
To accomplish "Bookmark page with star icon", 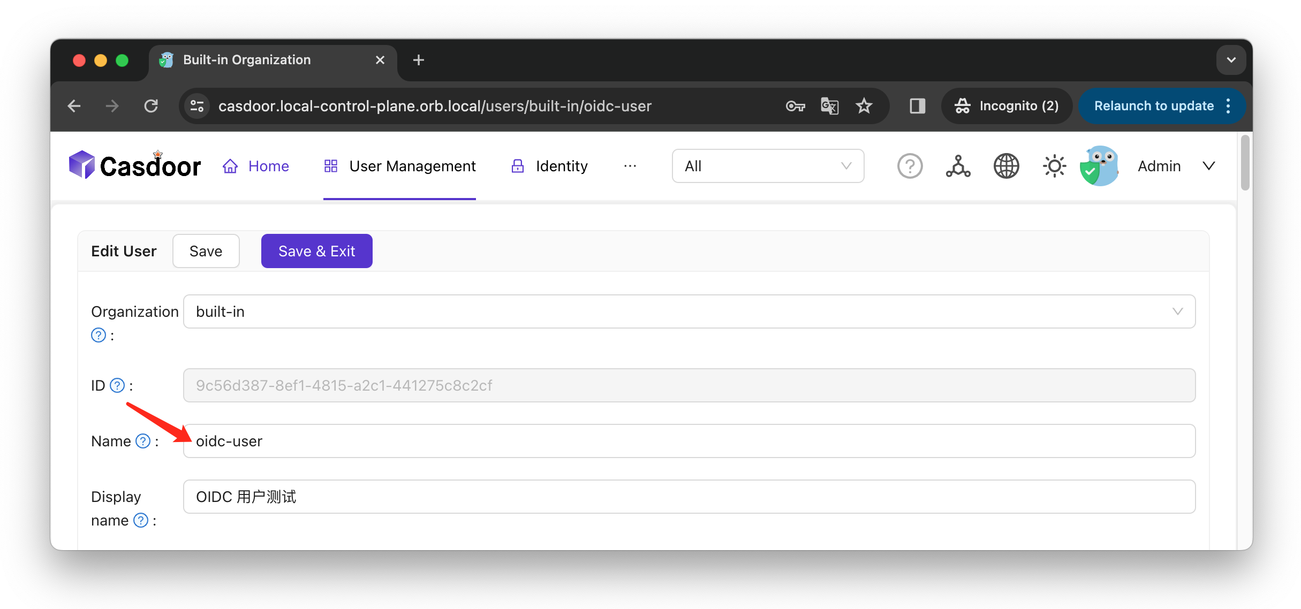I will pos(864,106).
